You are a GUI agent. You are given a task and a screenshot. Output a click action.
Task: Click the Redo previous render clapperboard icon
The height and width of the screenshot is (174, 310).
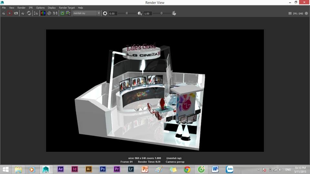[x=4, y=13]
